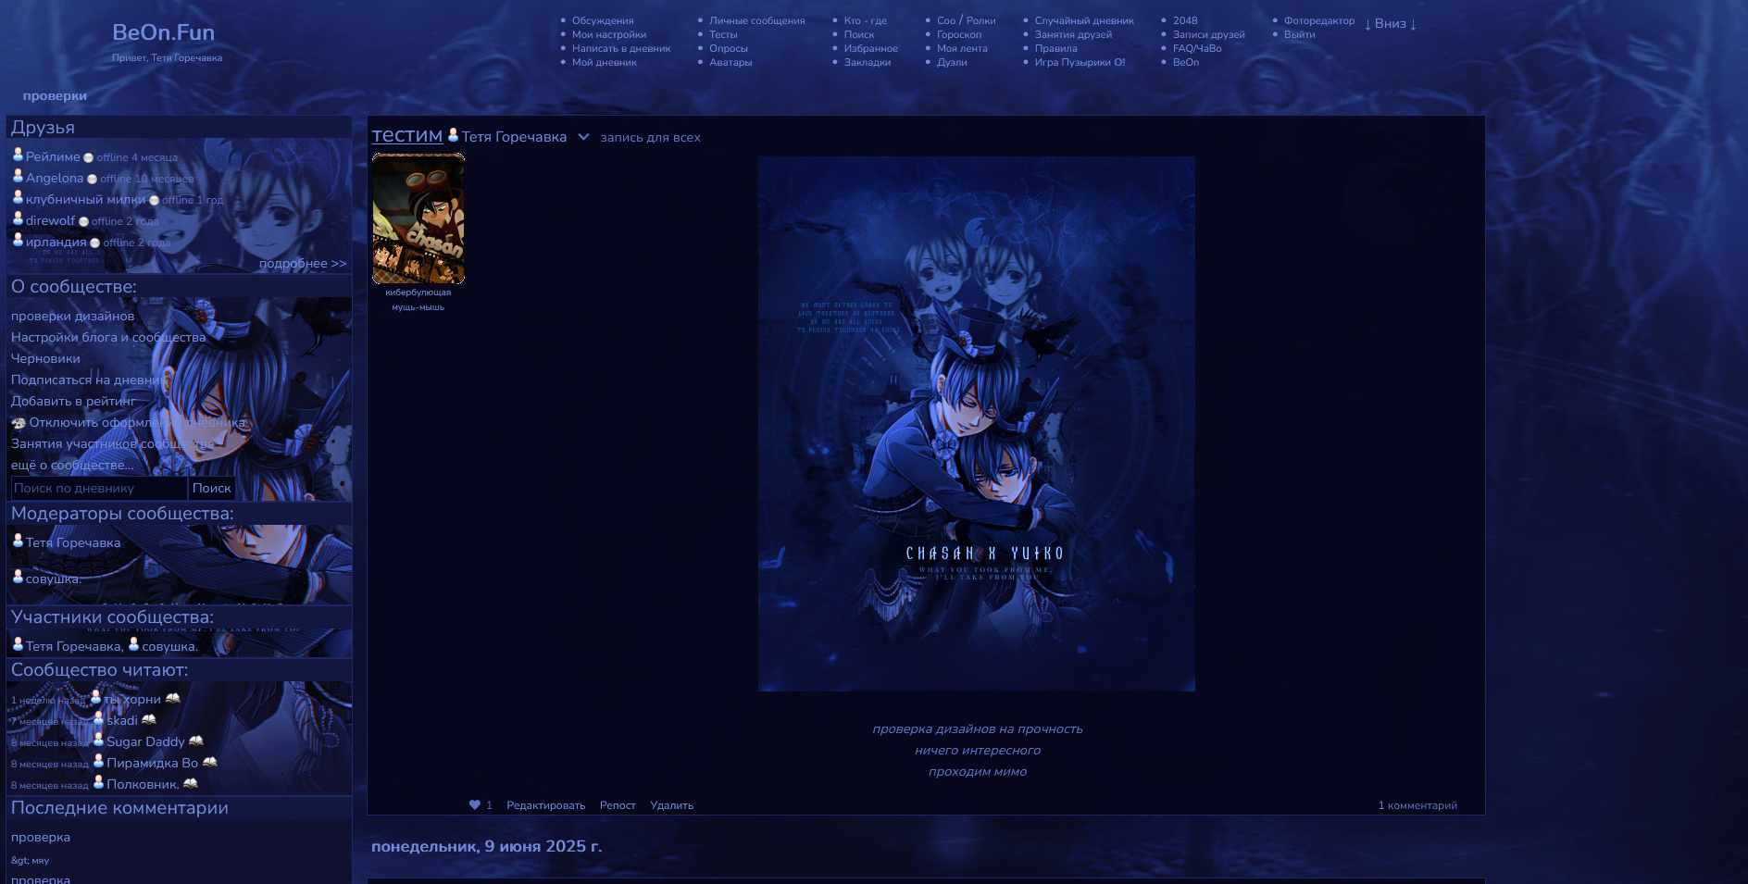Click the user icon next to moderator совушка.
Screen dimensions: 1748x884
point(18,578)
